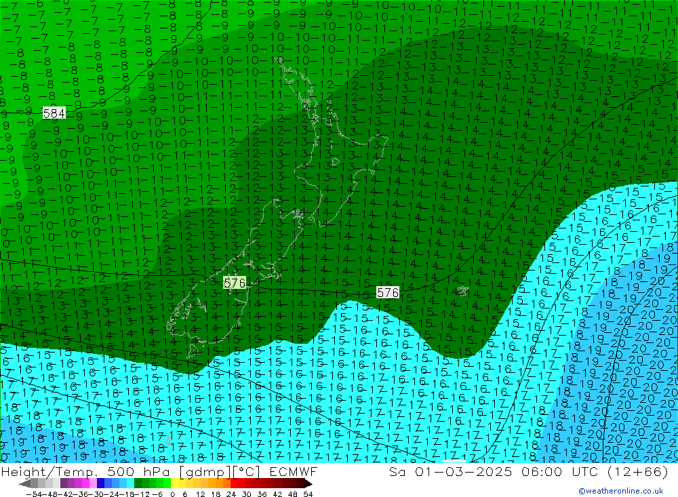Click the -12 legend value under color scale
Screen dimensions: 678x497
click(x=142, y=494)
